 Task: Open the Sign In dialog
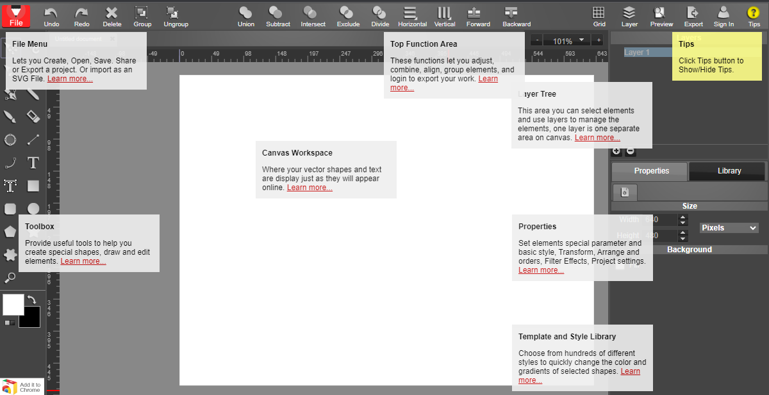(724, 16)
